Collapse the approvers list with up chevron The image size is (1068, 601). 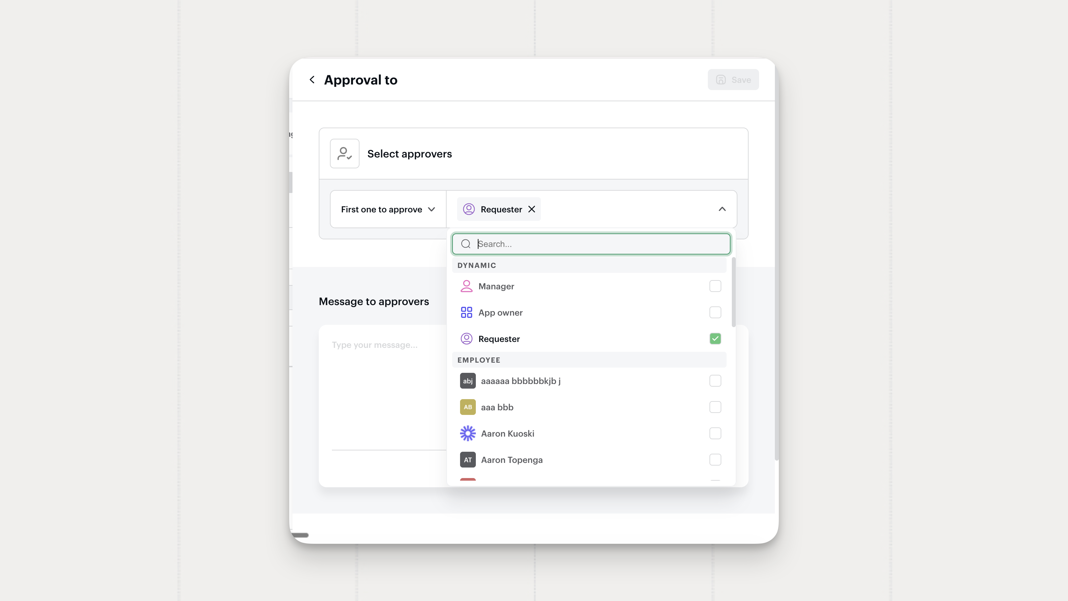coord(722,209)
